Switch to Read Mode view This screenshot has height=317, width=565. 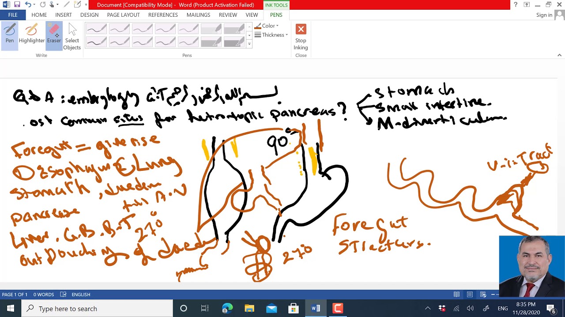coord(456,295)
